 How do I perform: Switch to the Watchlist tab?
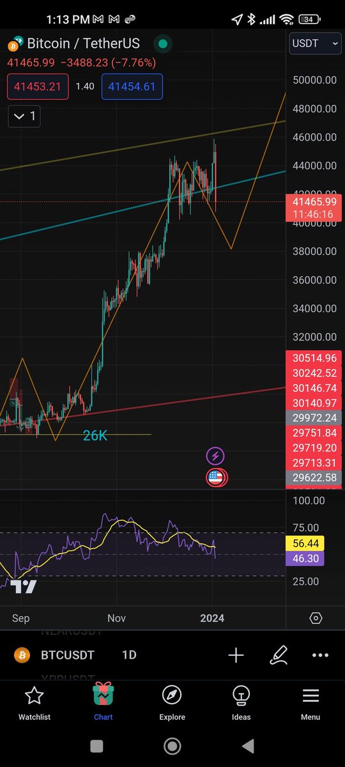coord(34,702)
